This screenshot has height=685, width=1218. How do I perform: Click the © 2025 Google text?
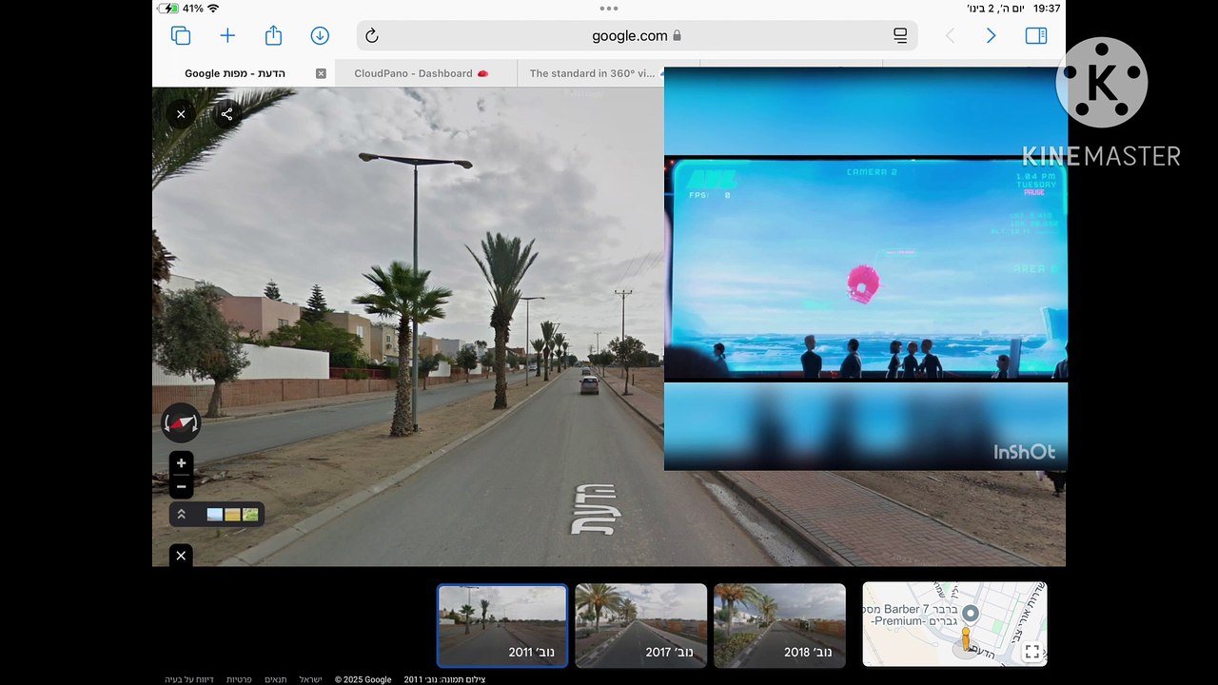click(x=363, y=679)
